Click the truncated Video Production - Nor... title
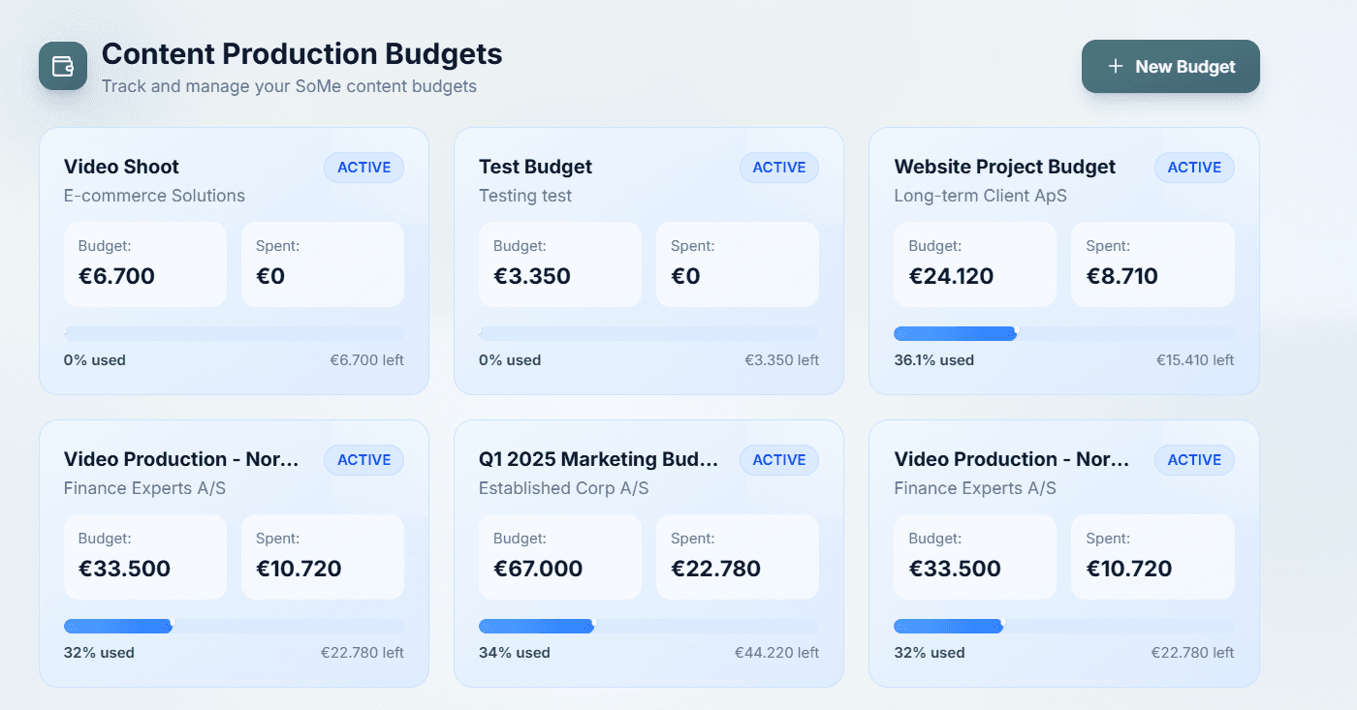1357x710 pixels. [x=179, y=459]
